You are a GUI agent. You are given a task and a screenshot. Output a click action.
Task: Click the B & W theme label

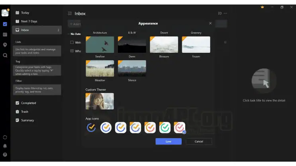[132, 33]
